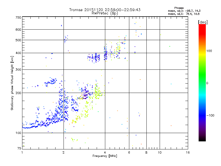
Task: Click the green zero-degree region of colorbar
Action: 202,83
